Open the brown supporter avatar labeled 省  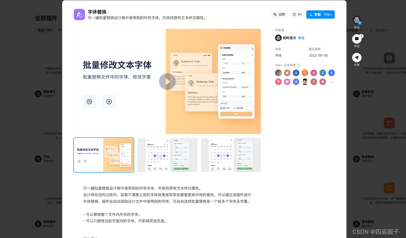point(287,73)
